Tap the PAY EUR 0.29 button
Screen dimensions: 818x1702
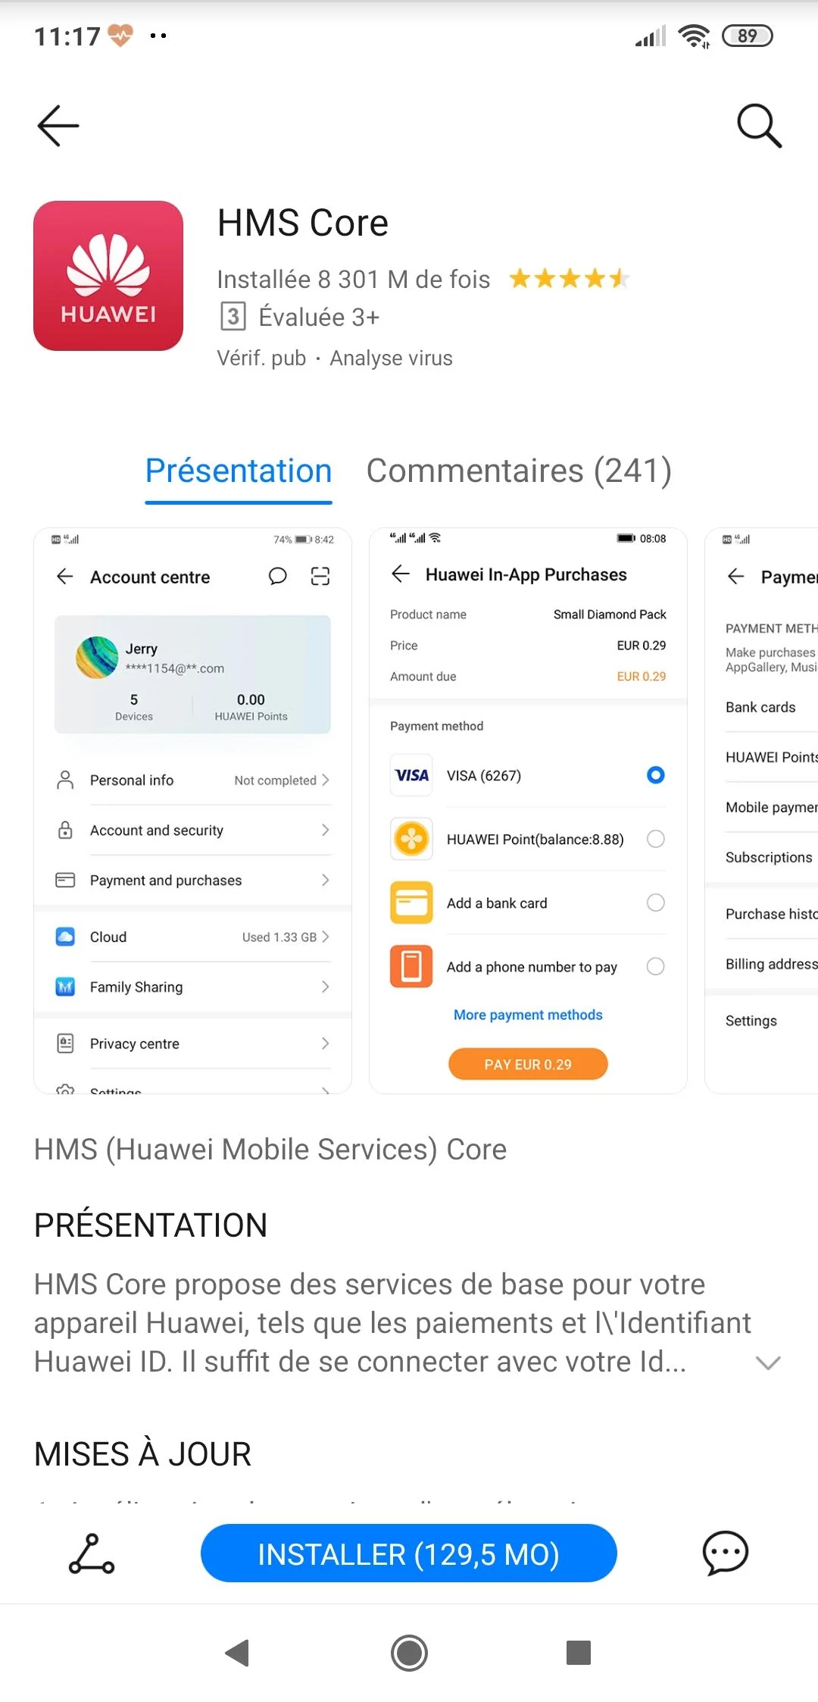click(x=528, y=1064)
